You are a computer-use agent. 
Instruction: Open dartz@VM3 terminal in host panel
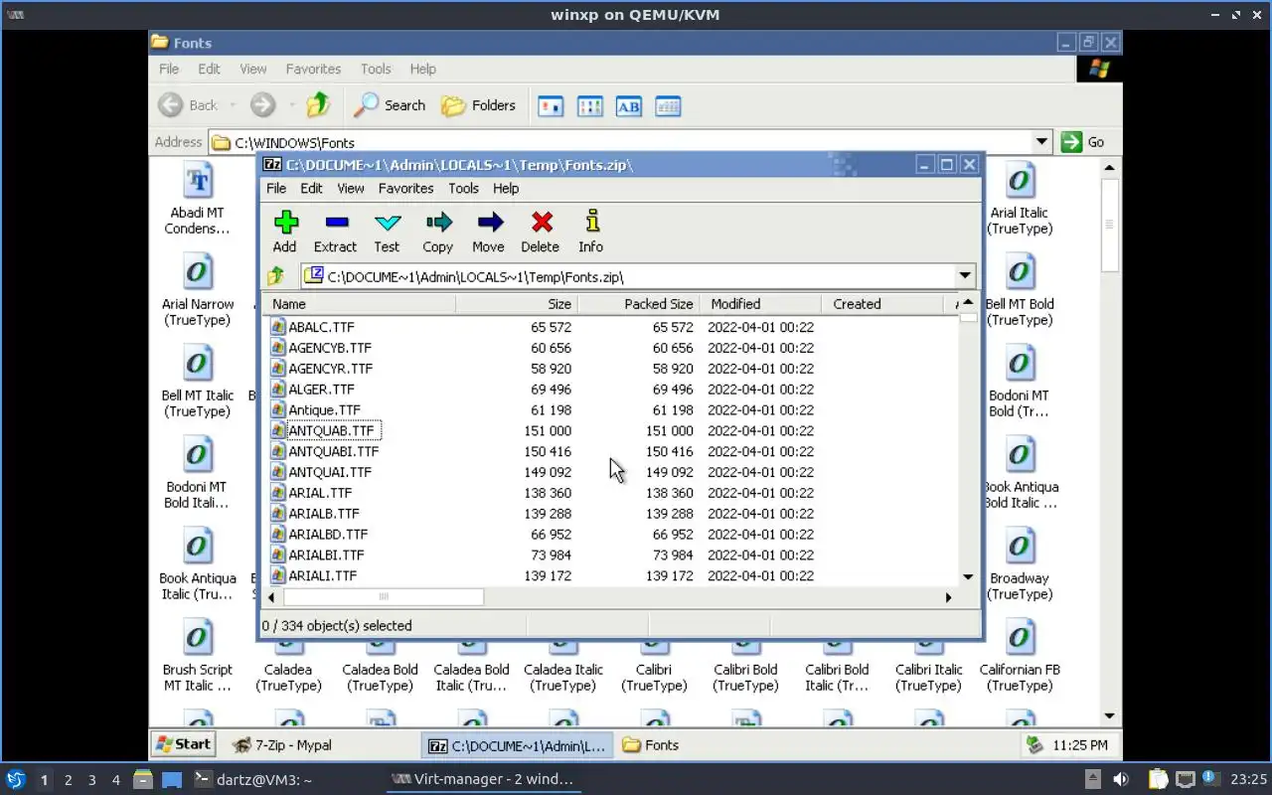(x=252, y=779)
